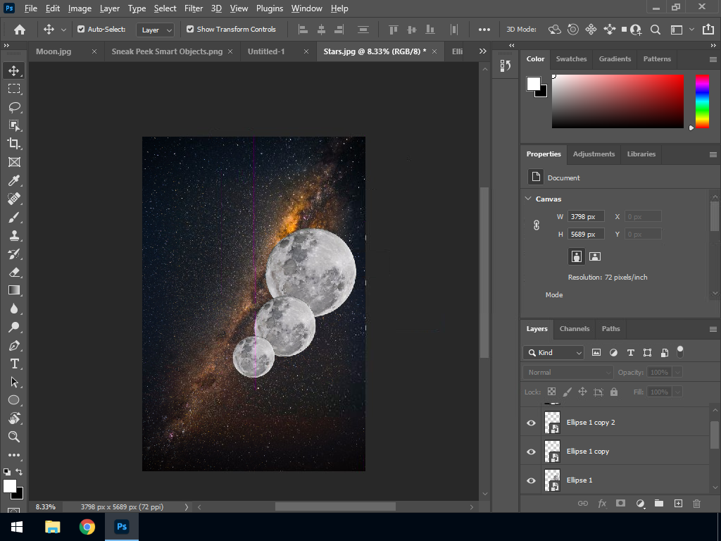
Task: Select the Lasso tool
Action: [x=14, y=107]
